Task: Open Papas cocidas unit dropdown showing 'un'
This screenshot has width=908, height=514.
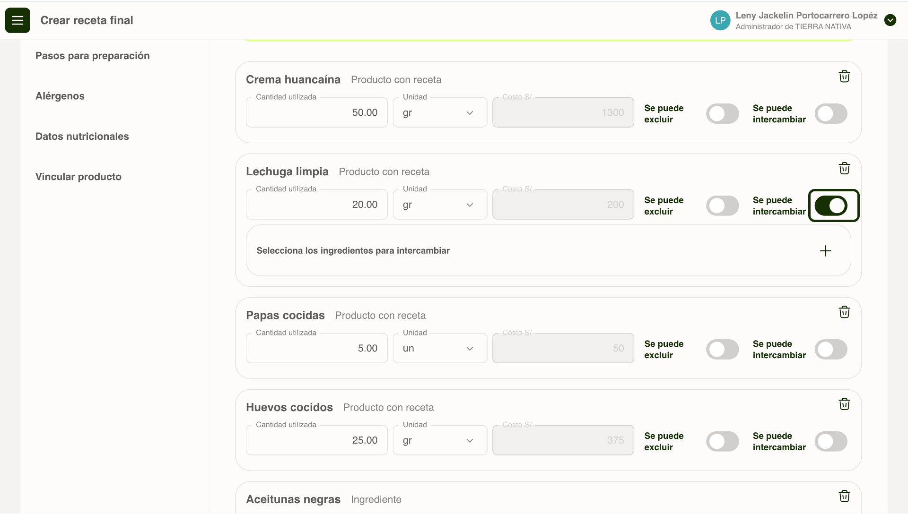Action: [439, 349]
